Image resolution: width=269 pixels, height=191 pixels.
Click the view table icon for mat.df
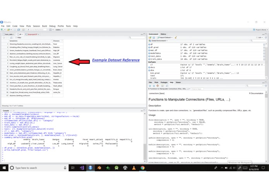tap(264, 50)
